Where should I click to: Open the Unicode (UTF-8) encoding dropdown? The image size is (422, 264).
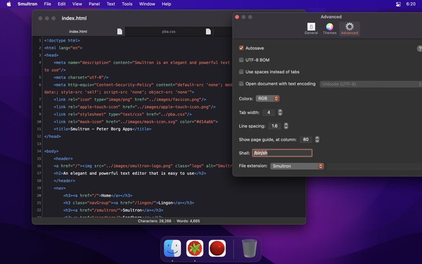[x=371, y=84]
